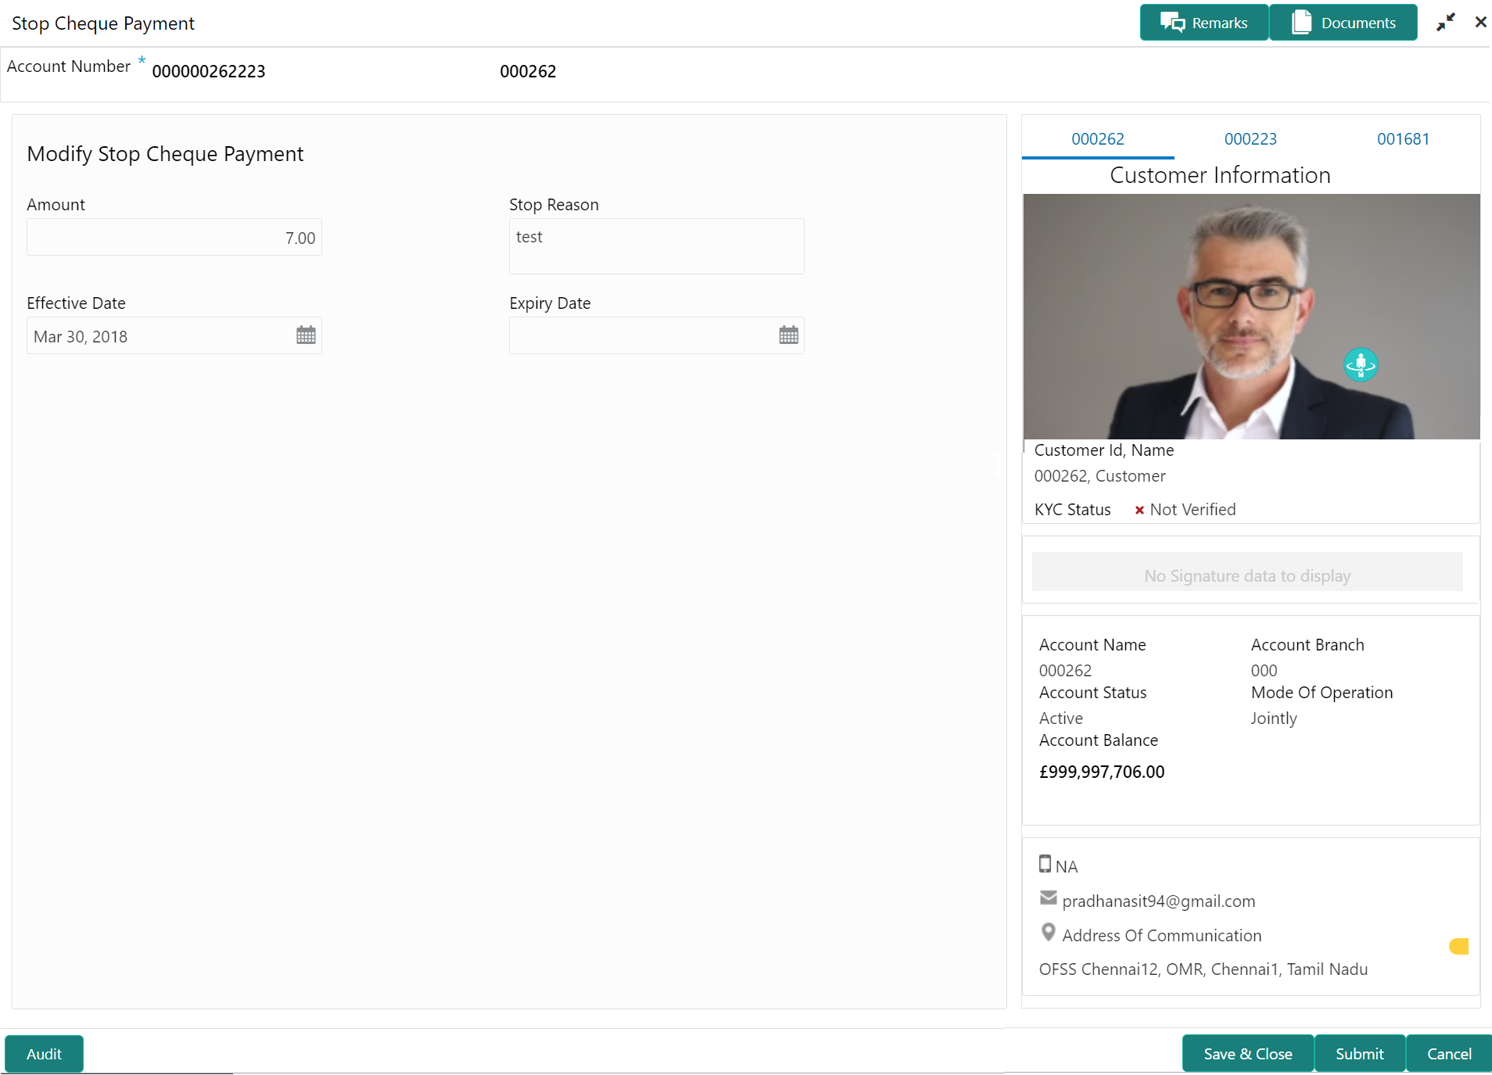This screenshot has height=1075, width=1492.
Task: Open the Documents panel
Action: point(1343,23)
